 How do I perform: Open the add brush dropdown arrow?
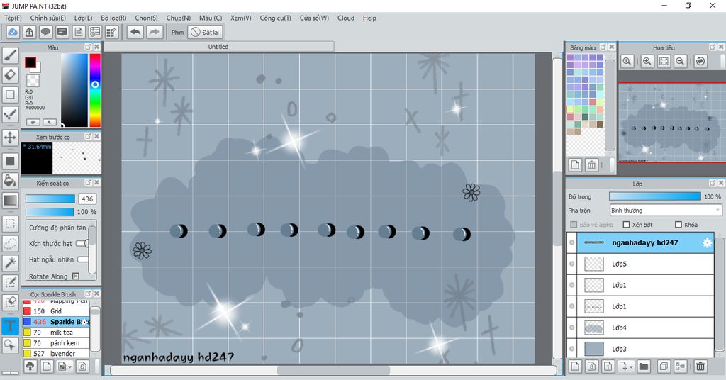pos(69,367)
